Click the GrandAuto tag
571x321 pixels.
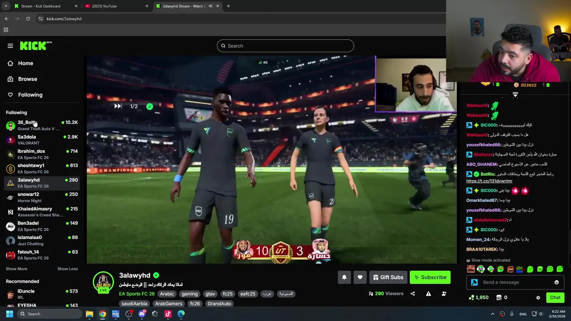(219, 304)
